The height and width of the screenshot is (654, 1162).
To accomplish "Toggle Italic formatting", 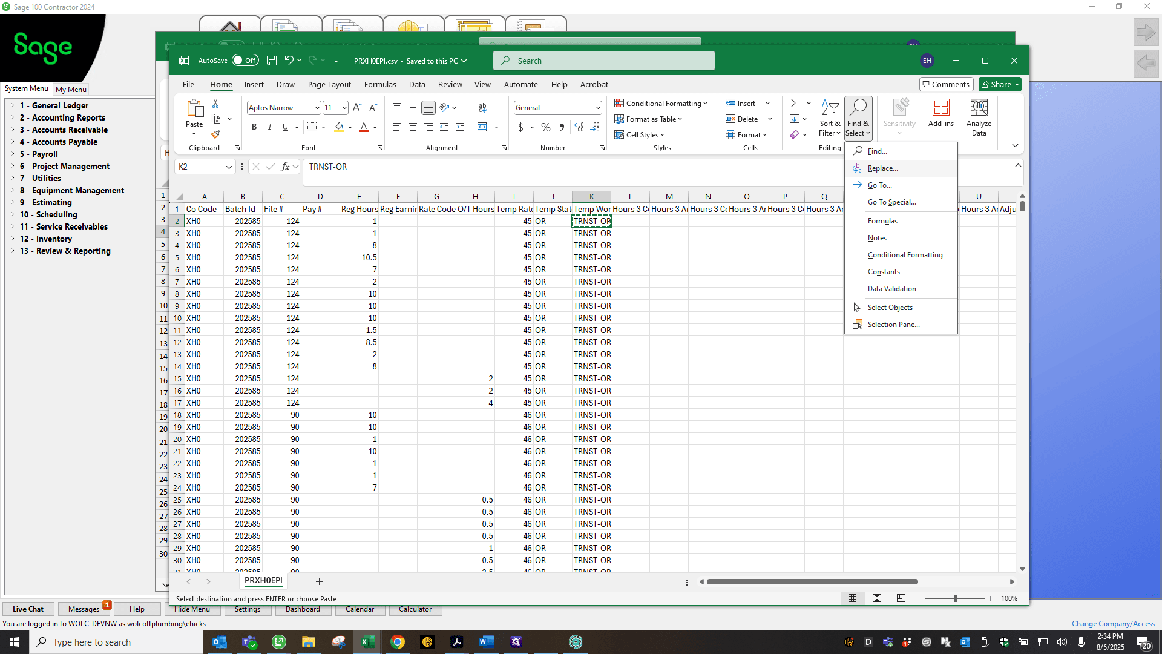I will point(270,127).
